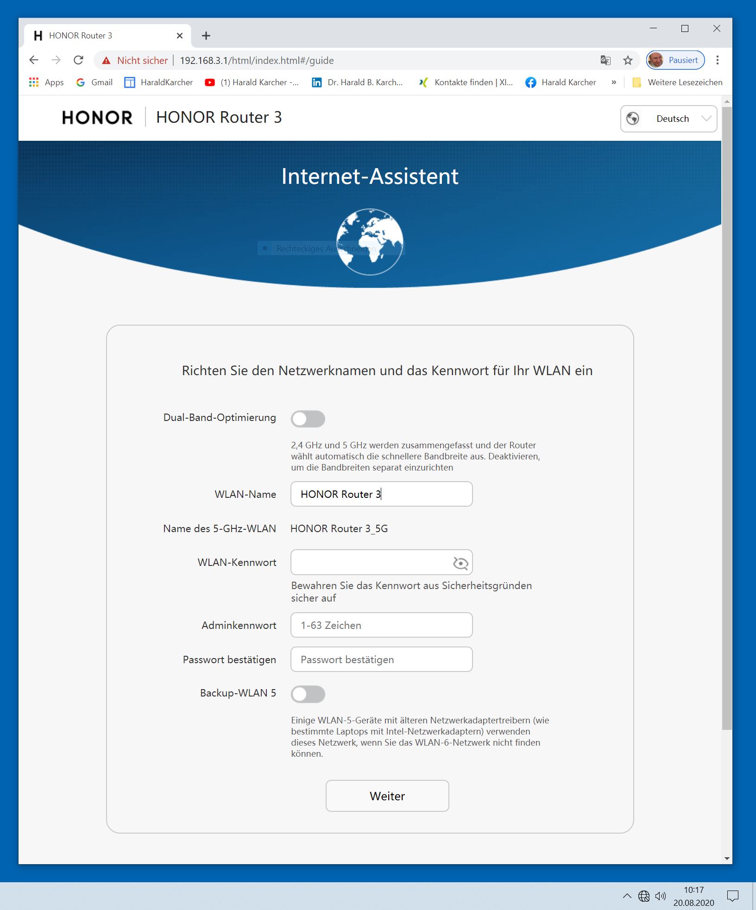Open the Xing Kontakte finden bookmark
The height and width of the screenshot is (910, 756).
[466, 82]
